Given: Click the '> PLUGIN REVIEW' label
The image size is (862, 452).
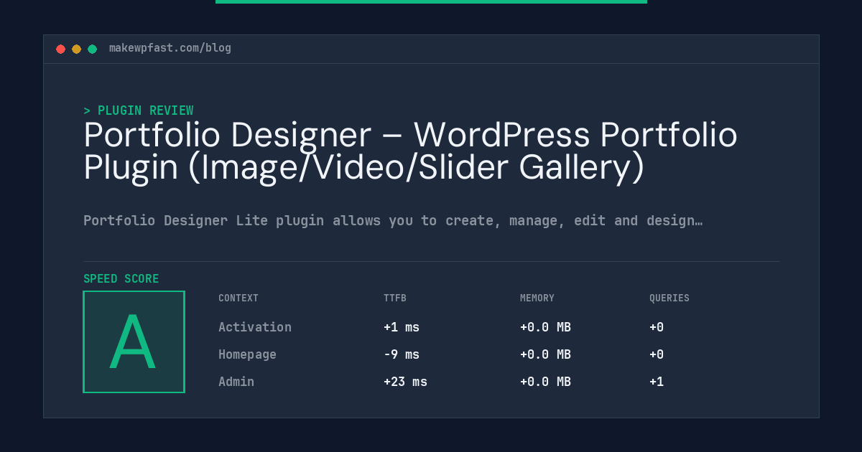Looking at the screenshot, I should click(139, 110).
